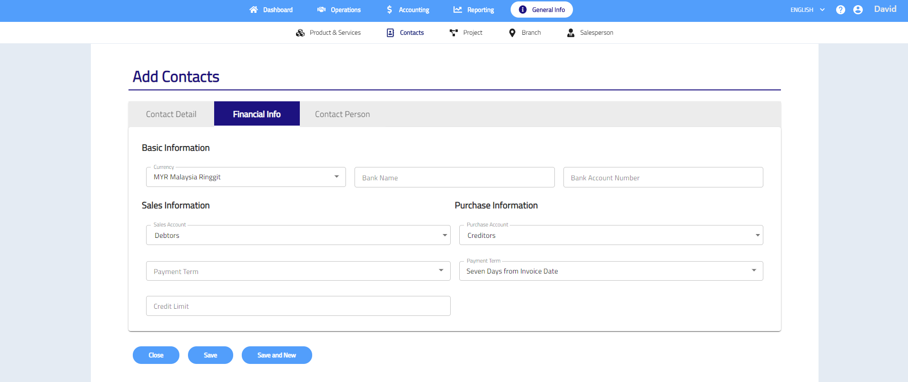Screen dimensions: 908x382
Task: Click the Operations handshake icon
Action: [322, 10]
